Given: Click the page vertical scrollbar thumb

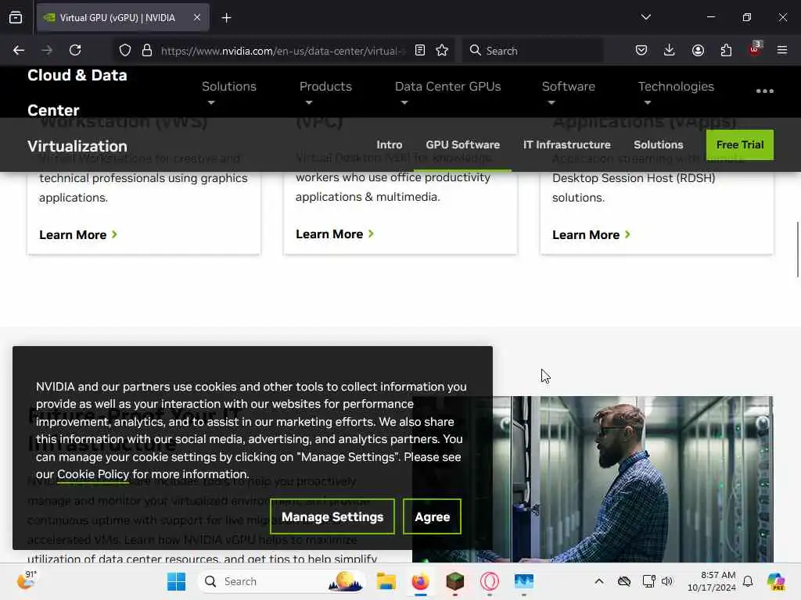Looking at the screenshot, I should point(797,249).
